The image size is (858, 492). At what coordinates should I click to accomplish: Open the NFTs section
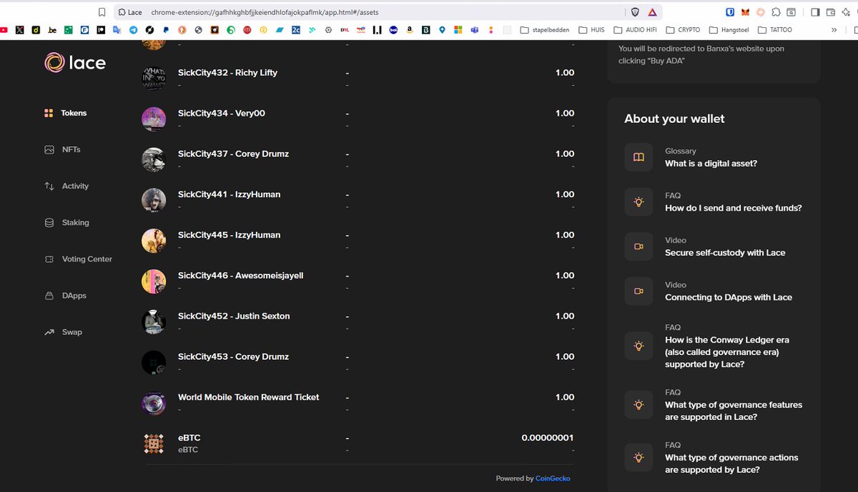[62, 150]
